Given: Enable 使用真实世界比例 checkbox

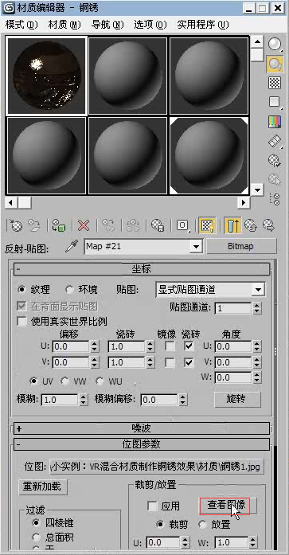Looking at the screenshot, I should pyautogui.click(x=22, y=322).
